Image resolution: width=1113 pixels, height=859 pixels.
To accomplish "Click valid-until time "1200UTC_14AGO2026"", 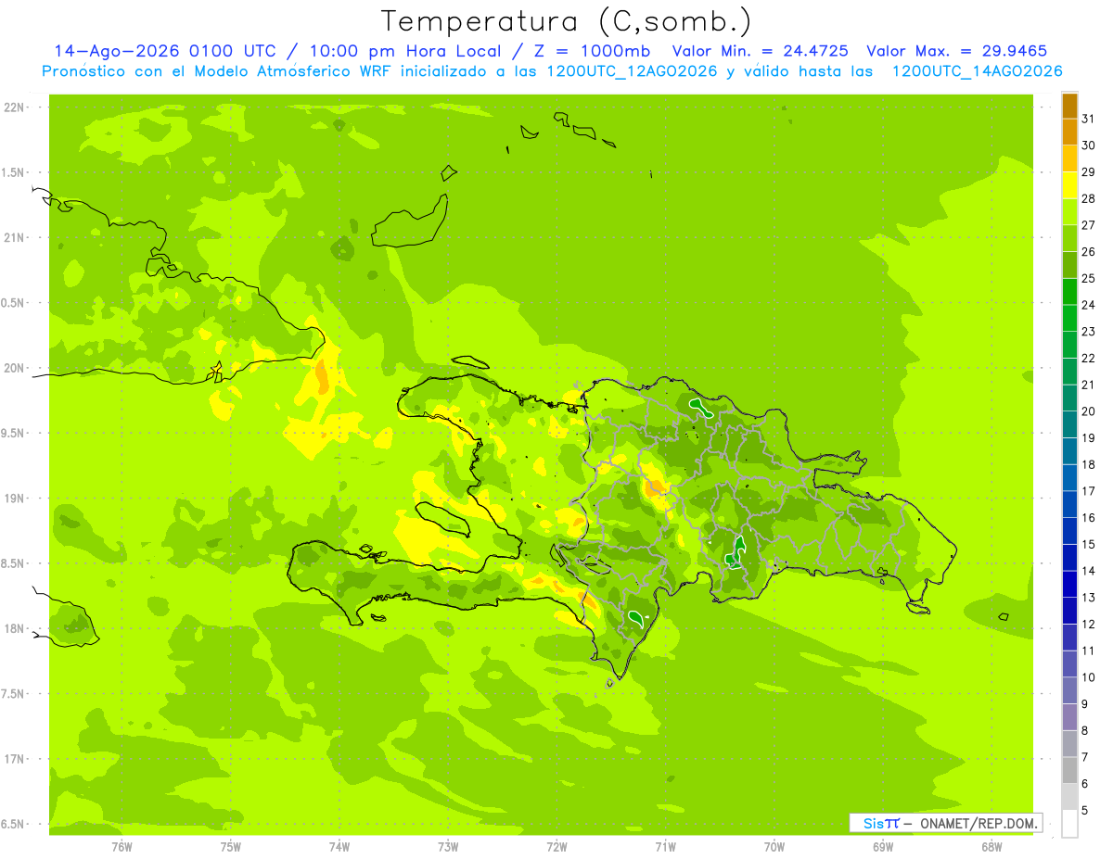I will point(977,71).
